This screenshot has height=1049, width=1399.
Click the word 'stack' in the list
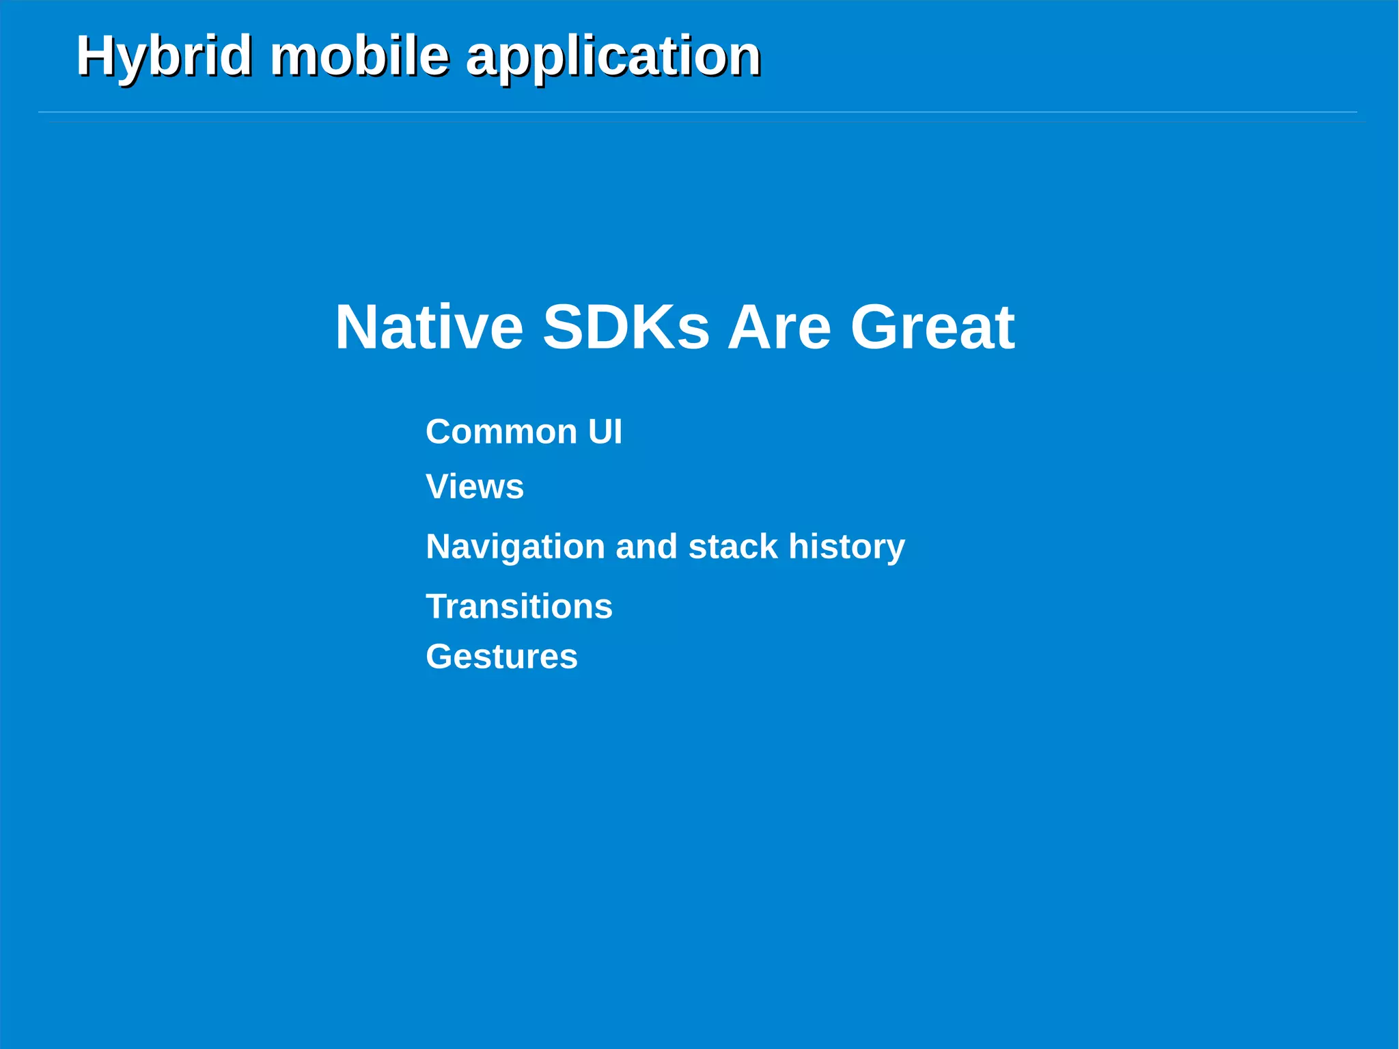(732, 547)
